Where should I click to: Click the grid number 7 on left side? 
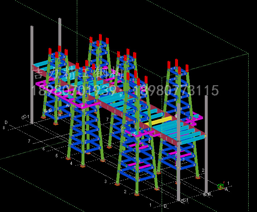pyautogui.click(x=29, y=141)
